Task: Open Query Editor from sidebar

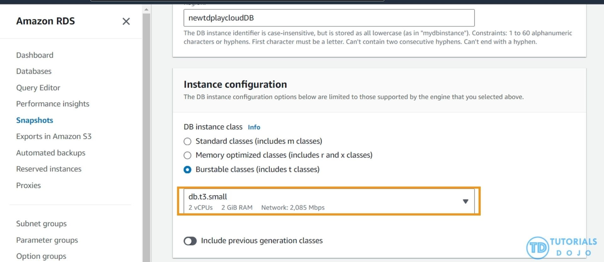Action: coord(38,88)
